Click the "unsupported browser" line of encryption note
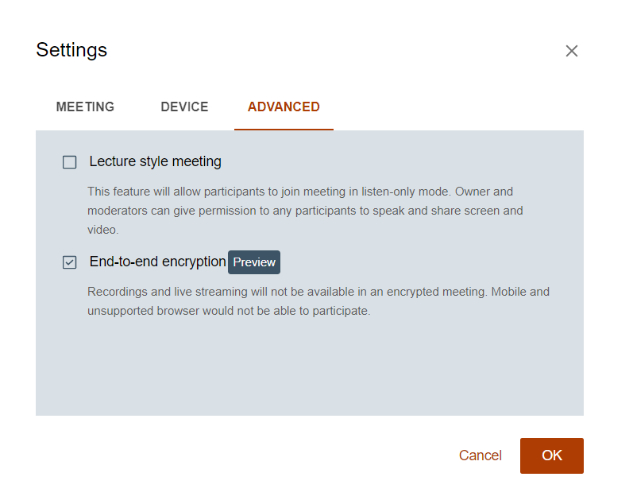The image size is (633, 500). pos(229,311)
